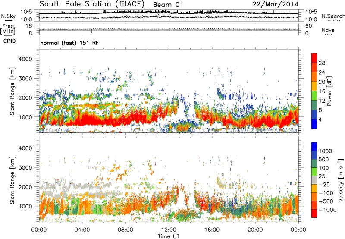Click the Freq. [MHz] axis label
The height and width of the screenshot is (239, 345).
coord(8,29)
